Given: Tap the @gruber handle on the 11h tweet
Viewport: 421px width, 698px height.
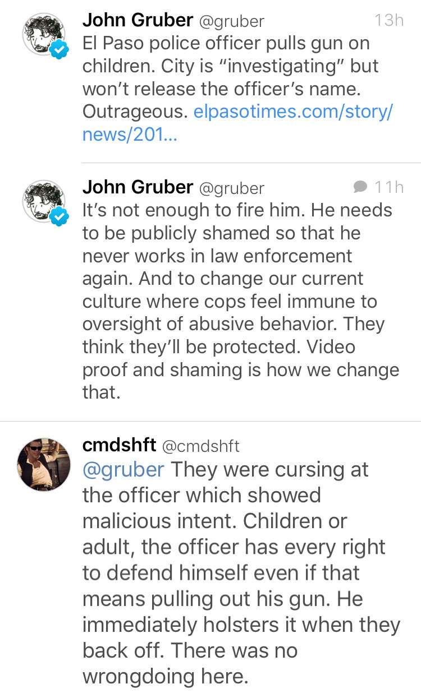Looking at the screenshot, I should pyautogui.click(x=232, y=187).
